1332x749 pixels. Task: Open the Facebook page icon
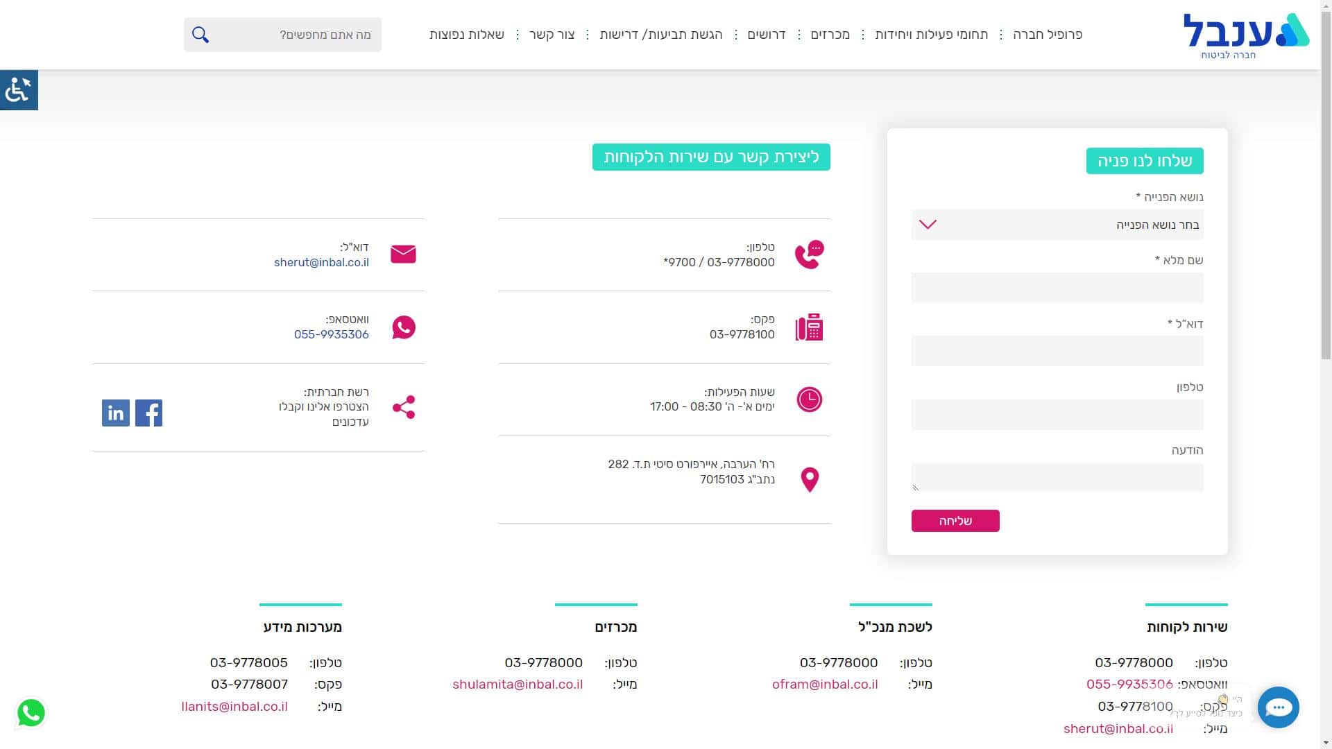148,413
